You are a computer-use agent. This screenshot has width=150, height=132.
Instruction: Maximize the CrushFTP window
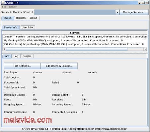click(143, 3)
